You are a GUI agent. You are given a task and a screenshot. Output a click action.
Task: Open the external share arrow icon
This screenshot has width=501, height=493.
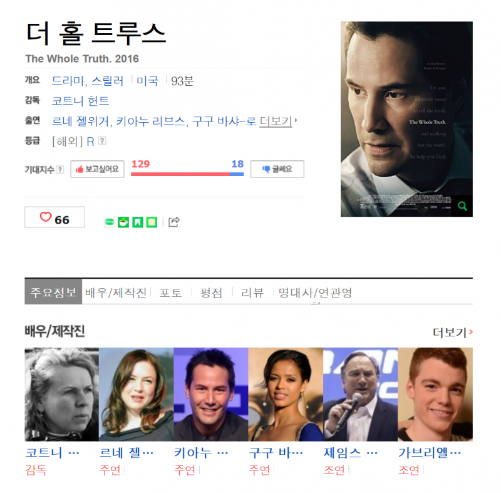(x=174, y=222)
